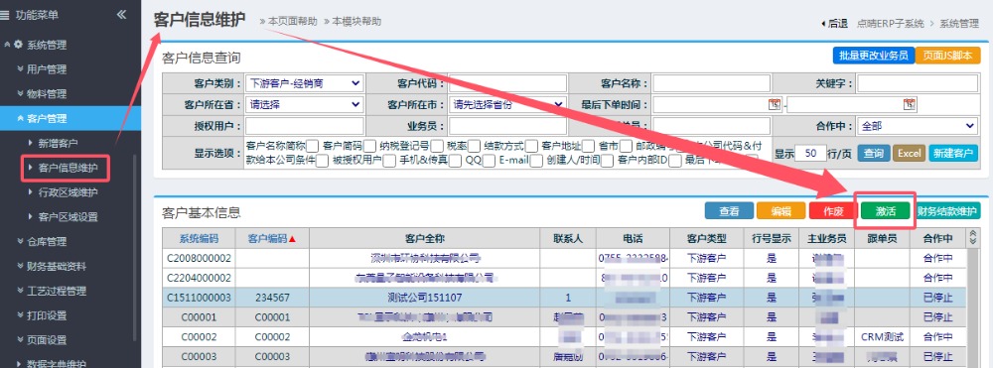Open the 客户所在省 dropdown
Screen dimensions: 993x368
pos(304,104)
